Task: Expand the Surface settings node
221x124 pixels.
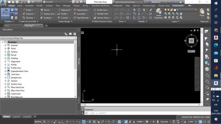Action: (6, 52)
